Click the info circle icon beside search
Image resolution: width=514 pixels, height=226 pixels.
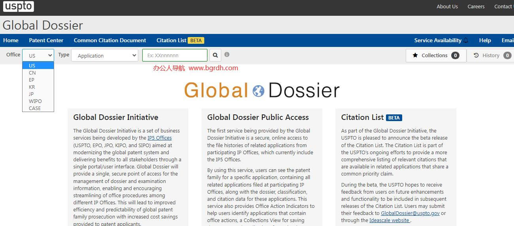[227, 55]
